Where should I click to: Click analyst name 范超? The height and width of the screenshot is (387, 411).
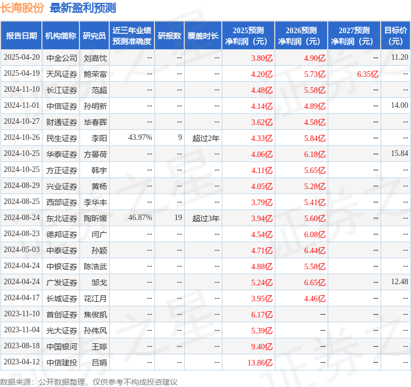pos(99,90)
